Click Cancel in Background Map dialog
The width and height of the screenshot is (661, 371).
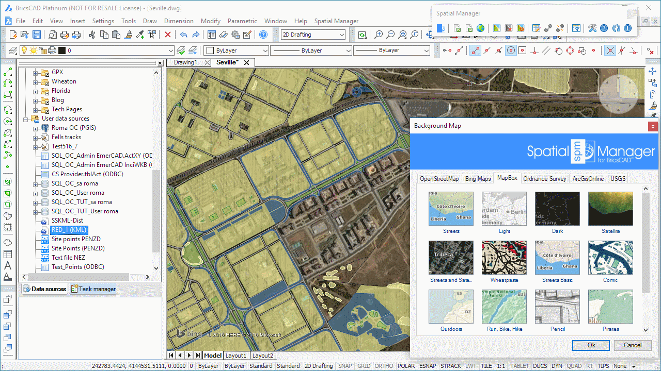(633, 345)
